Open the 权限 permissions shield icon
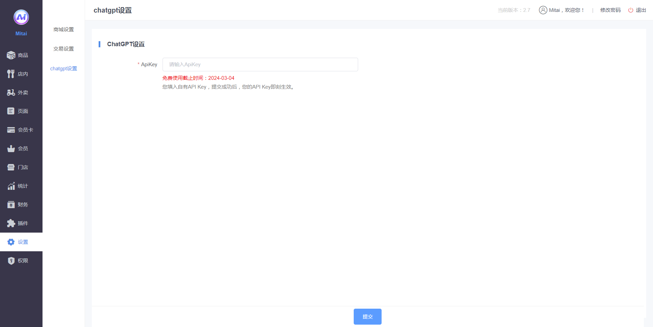This screenshot has width=653, height=327. tap(11, 260)
